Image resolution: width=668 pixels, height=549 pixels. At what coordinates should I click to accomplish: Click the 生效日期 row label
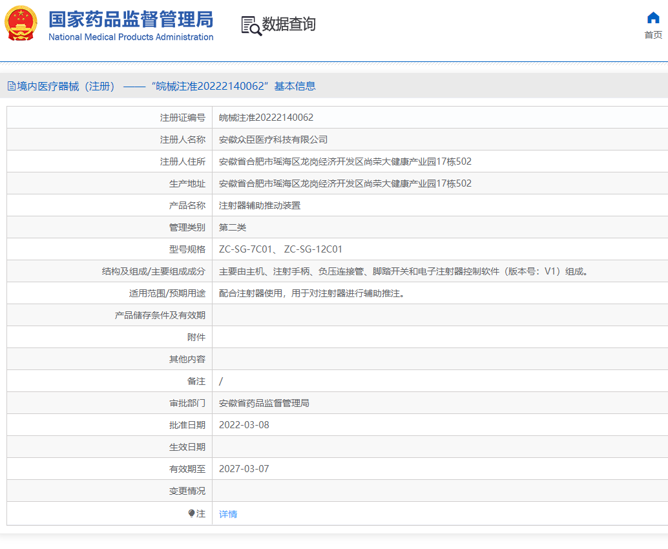click(187, 447)
